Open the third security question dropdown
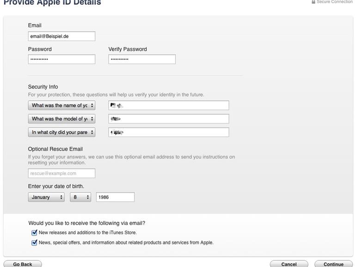Screen dimensions: 356x267 pos(61,132)
